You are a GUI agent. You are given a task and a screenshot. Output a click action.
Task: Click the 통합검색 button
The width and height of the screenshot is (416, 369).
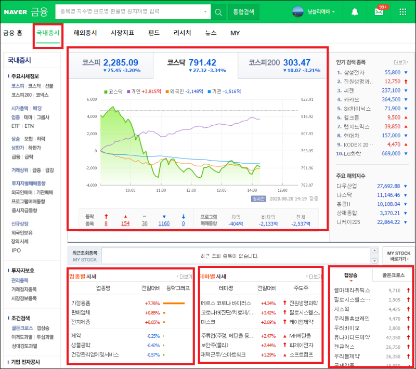click(243, 12)
